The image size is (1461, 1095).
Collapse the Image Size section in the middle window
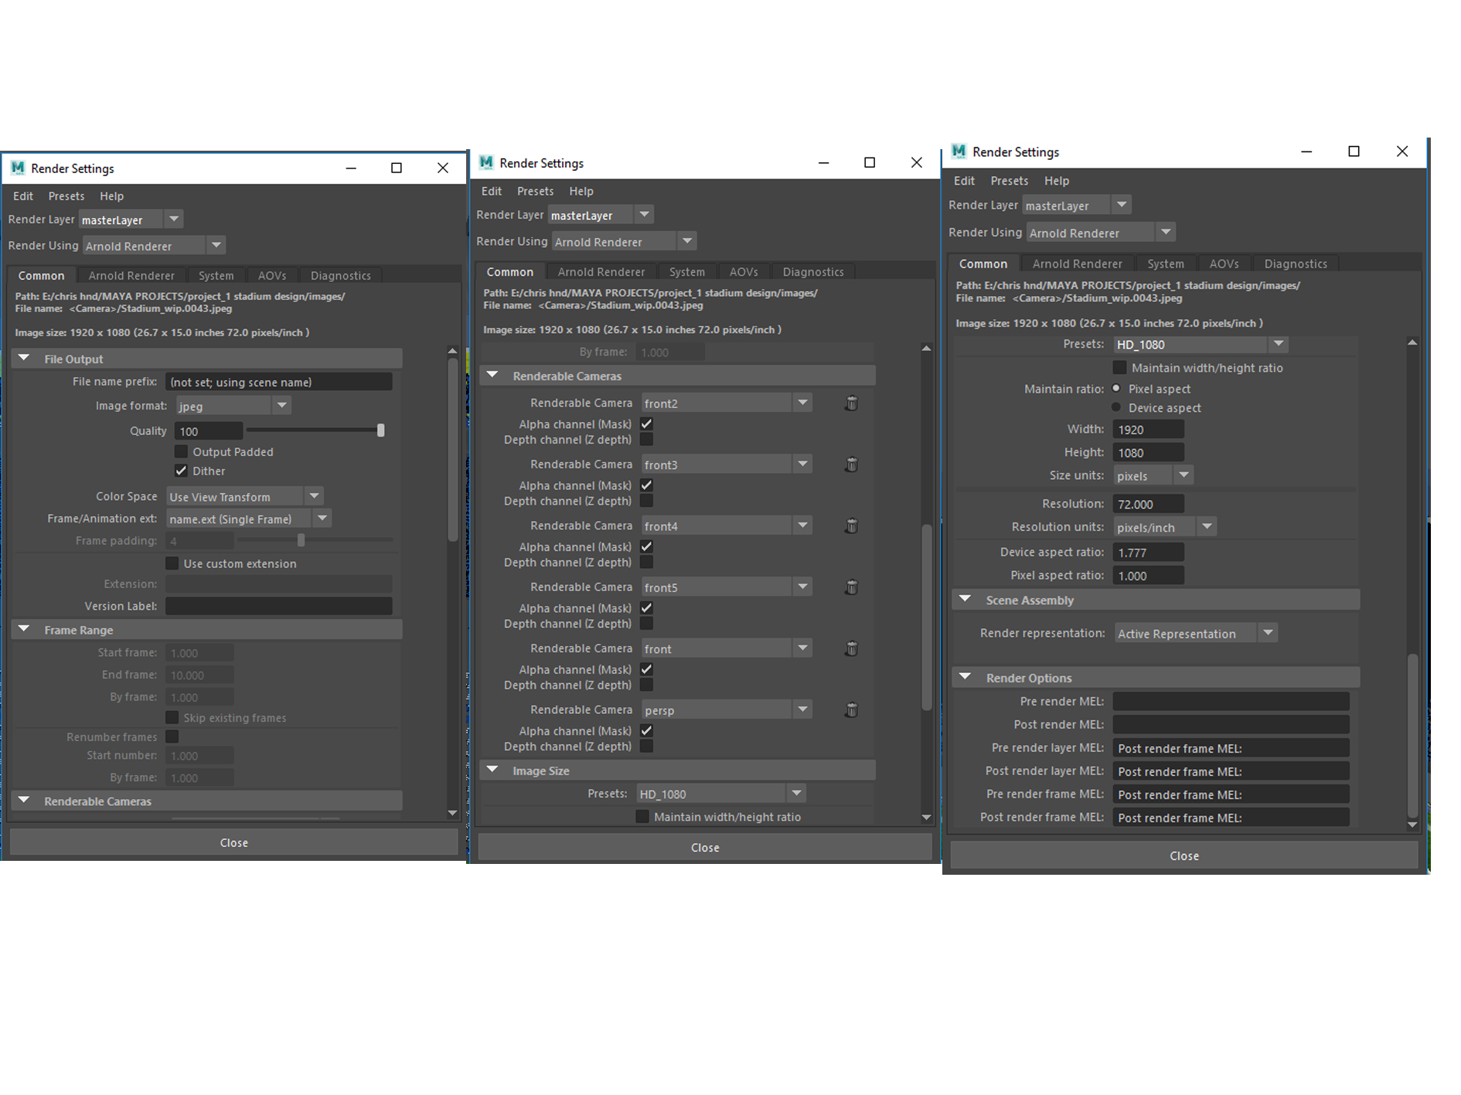coord(492,770)
